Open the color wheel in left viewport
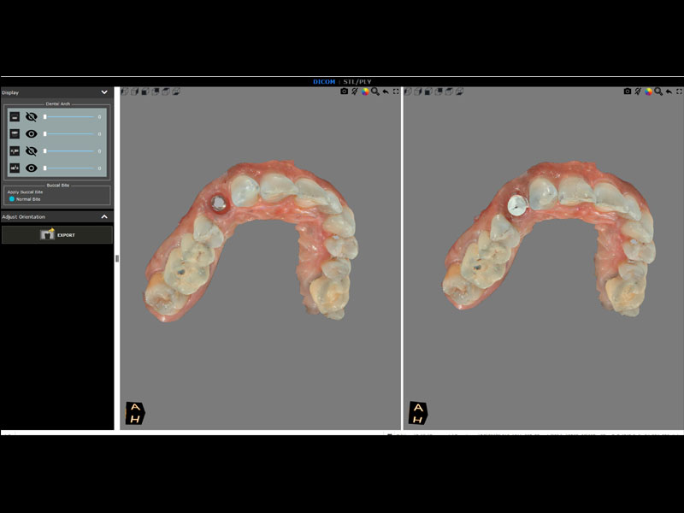684x513 pixels. tap(365, 91)
